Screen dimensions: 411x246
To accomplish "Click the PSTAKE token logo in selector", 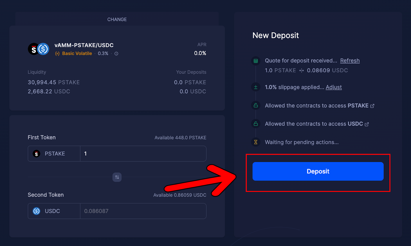I will [36, 154].
